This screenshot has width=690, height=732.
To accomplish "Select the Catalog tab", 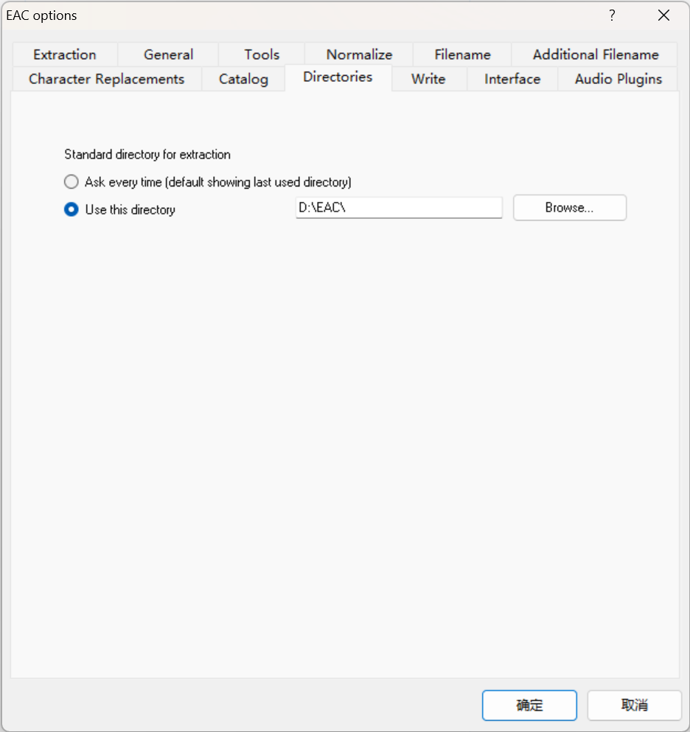I will (243, 79).
